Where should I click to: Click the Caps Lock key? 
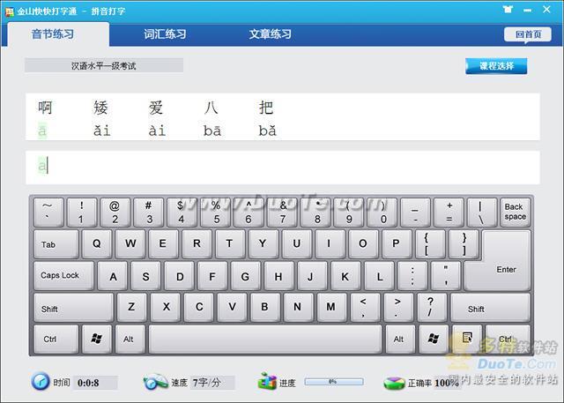click(x=63, y=276)
